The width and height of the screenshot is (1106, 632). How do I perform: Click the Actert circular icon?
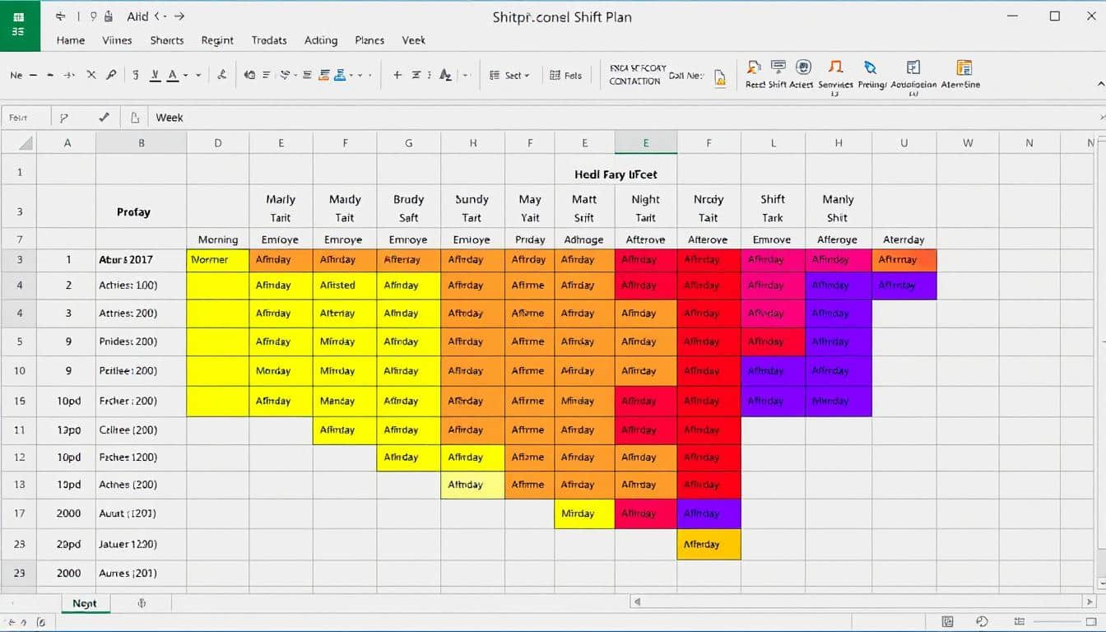pos(804,67)
